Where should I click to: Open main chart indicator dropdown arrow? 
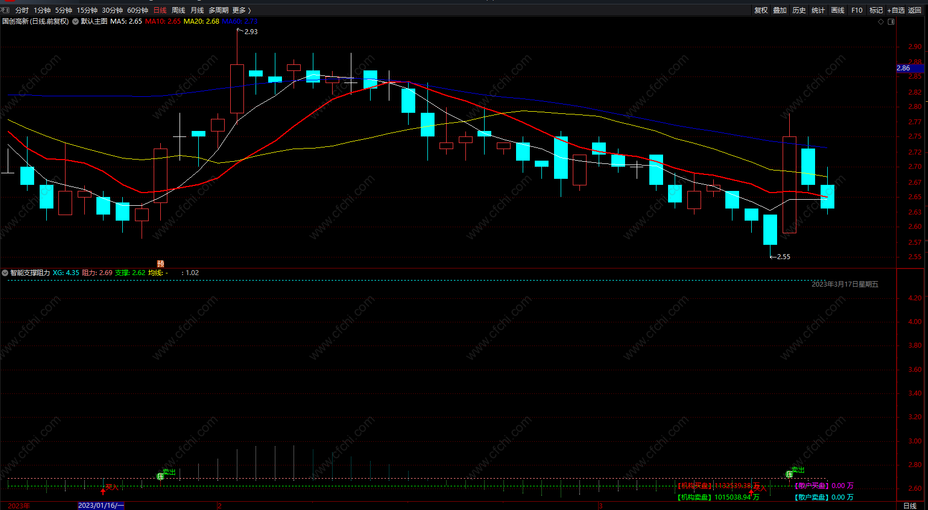tap(75, 21)
